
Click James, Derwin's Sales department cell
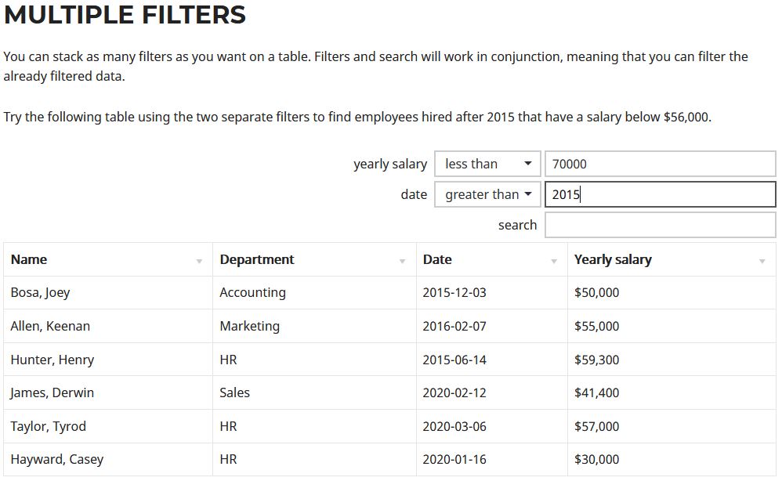235,392
